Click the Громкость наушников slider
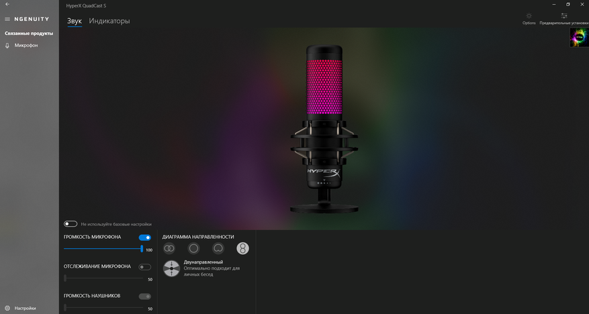This screenshot has width=589, height=314. point(103,307)
